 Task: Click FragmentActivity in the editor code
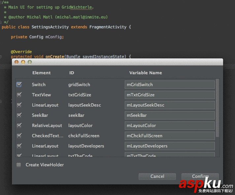pyautogui.click(x=108, y=27)
